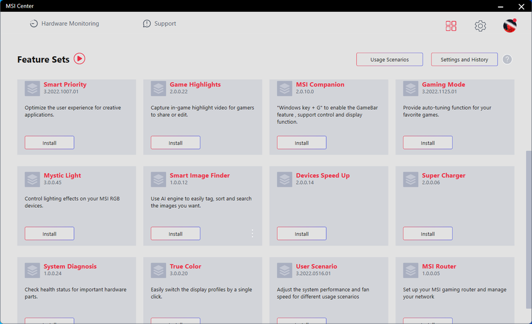This screenshot has width=532, height=324.
Task: Install Mystic Light
Action: click(50, 234)
